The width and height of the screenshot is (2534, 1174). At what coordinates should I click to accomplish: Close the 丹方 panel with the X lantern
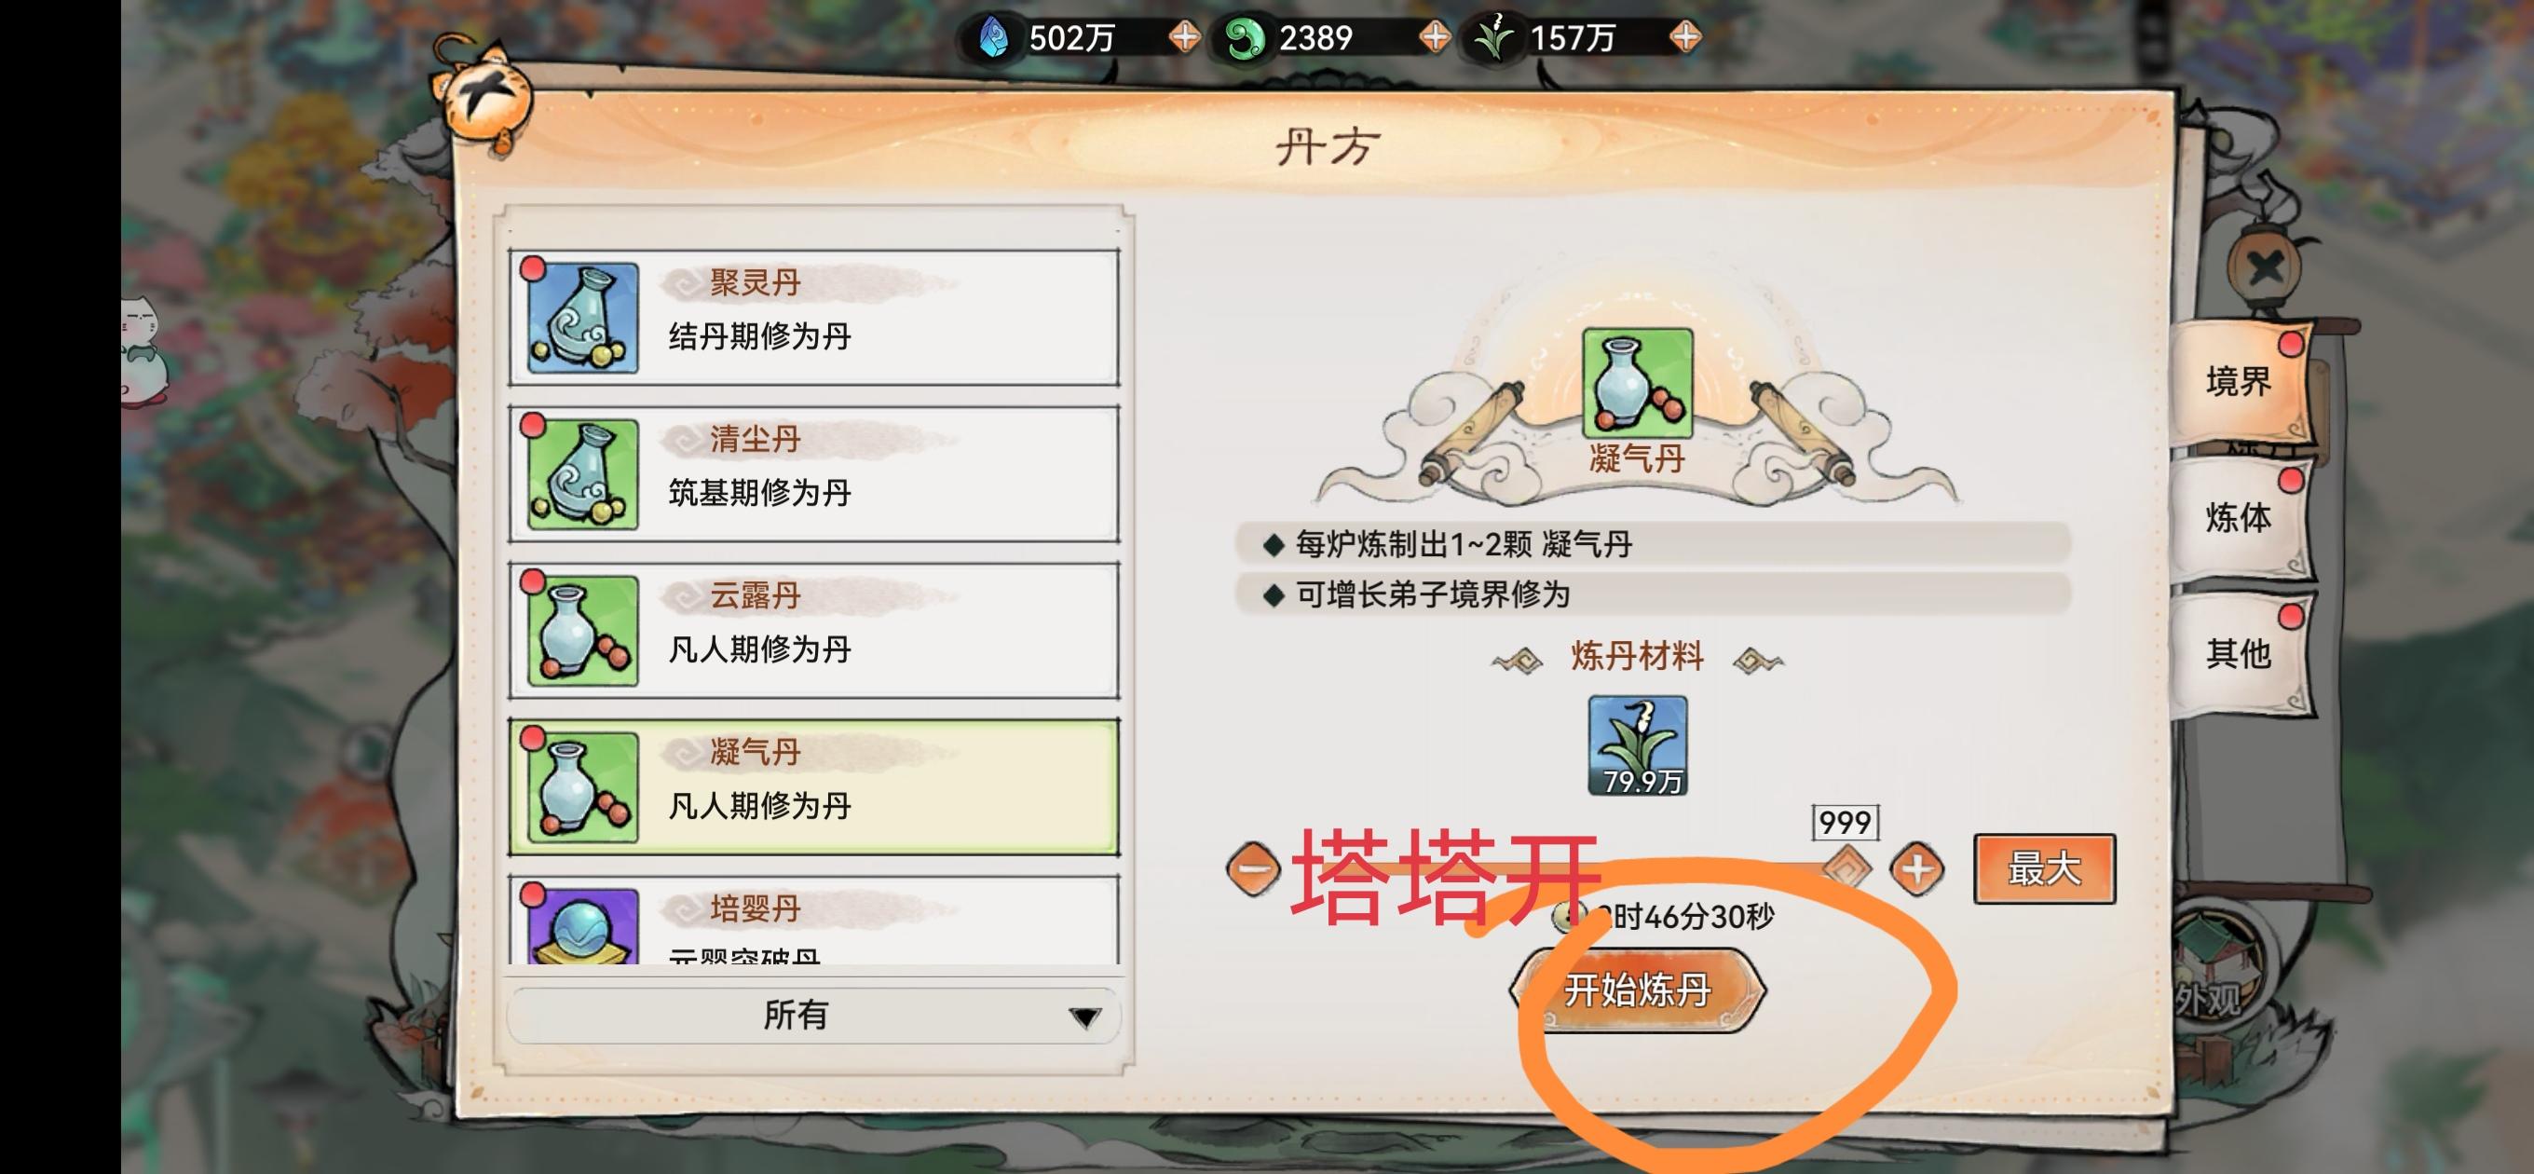tap(2265, 266)
